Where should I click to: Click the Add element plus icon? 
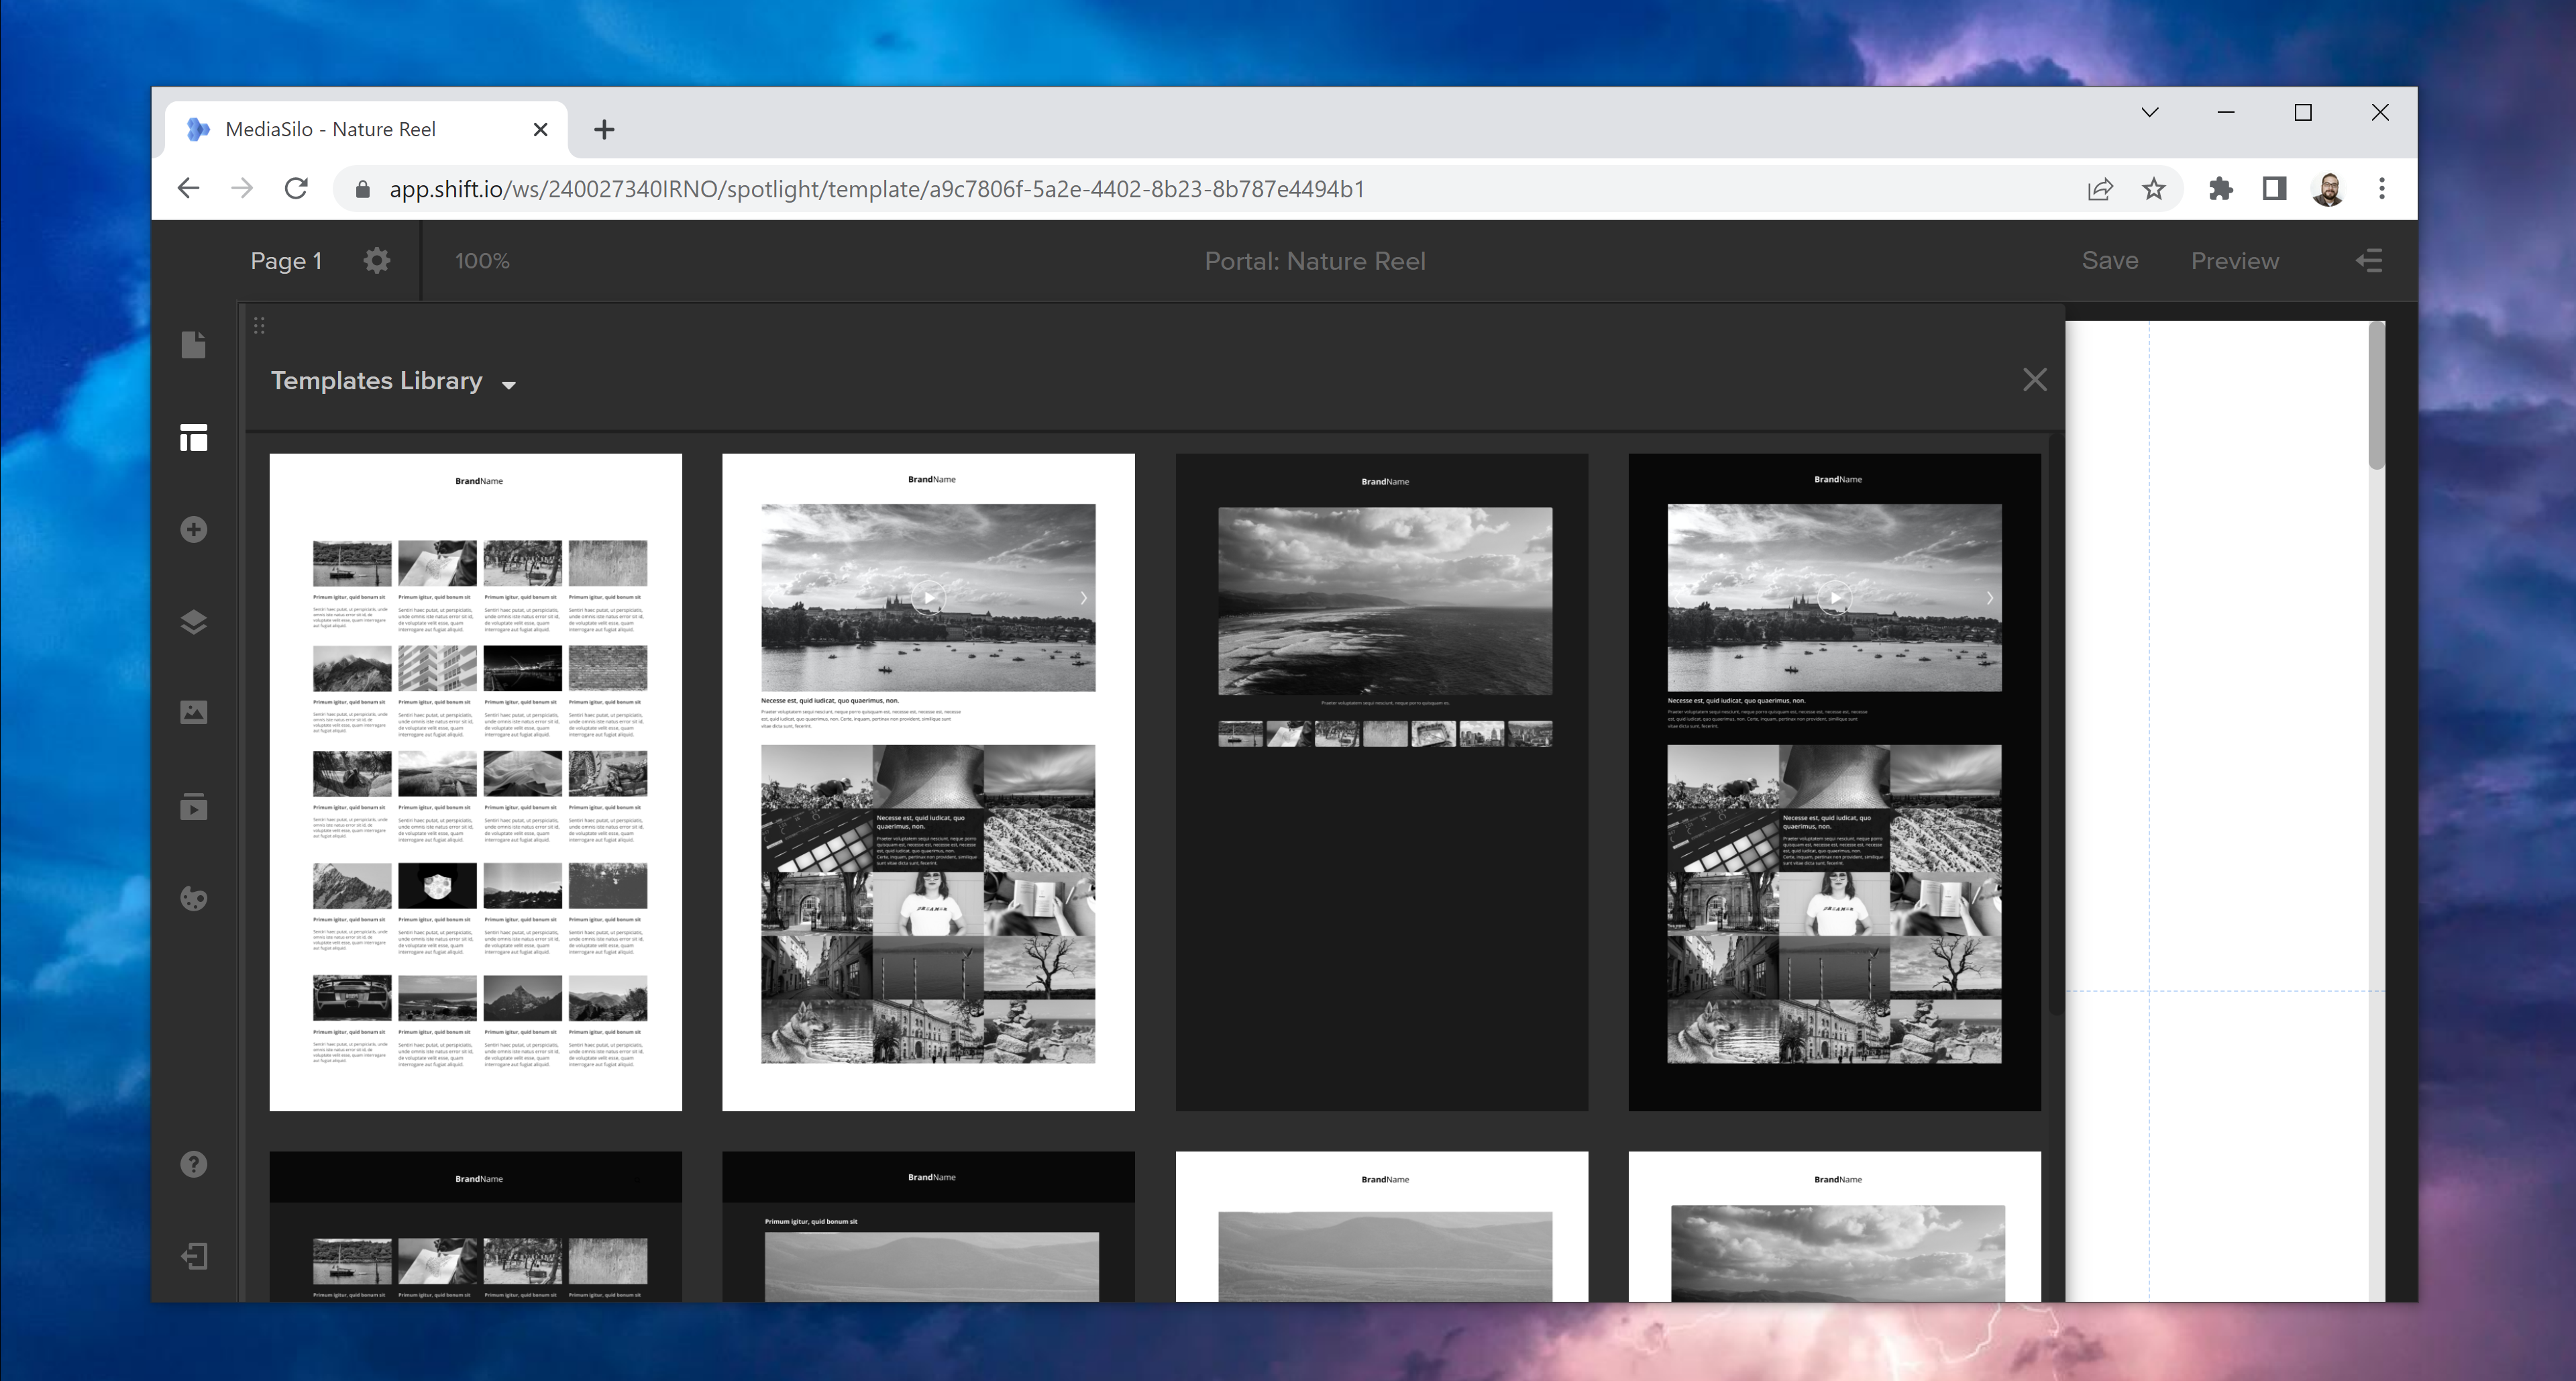[194, 529]
